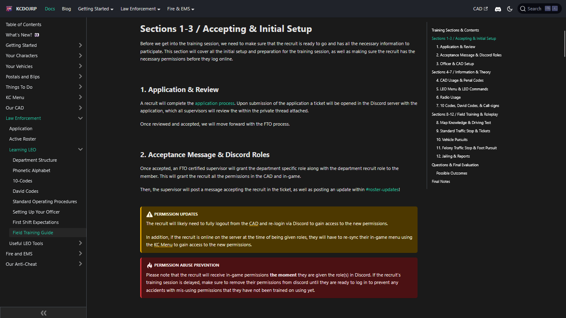Expand Useful LEO Tools chevron
Image resolution: width=566 pixels, height=318 pixels.
pyautogui.click(x=80, y=243)
